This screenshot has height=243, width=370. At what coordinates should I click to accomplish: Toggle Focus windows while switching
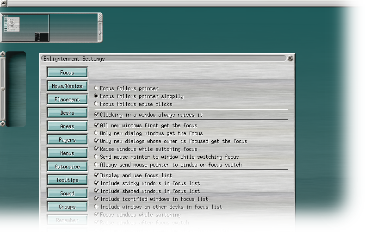tap(137, 215)
